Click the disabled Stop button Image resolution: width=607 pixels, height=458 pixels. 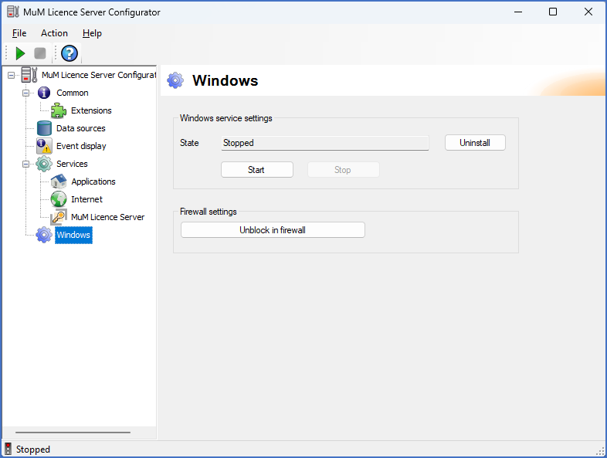point(344,170)
